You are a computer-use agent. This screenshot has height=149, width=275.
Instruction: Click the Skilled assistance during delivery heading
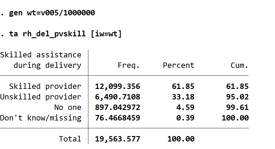(x=41, y=60)
